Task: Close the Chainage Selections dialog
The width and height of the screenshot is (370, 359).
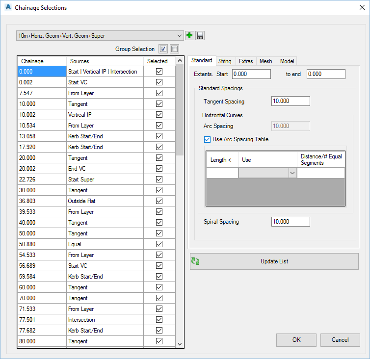Action: pyautogui.click(x=362, y=7)
